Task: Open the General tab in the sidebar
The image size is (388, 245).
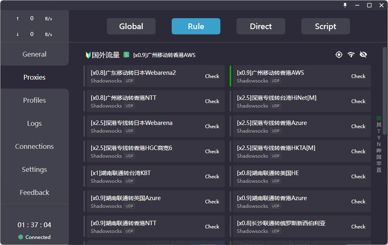Action: pyautogui.click(x=34, y=54)
